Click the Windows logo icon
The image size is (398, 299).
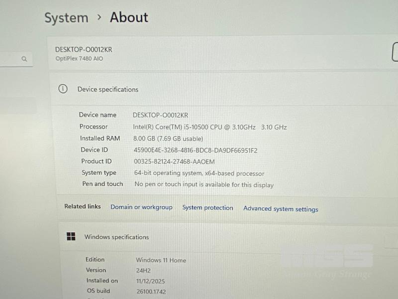click(x=71, y=237)
